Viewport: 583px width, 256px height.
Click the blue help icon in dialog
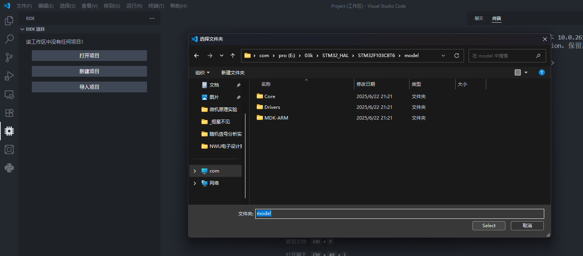[542, 72]
